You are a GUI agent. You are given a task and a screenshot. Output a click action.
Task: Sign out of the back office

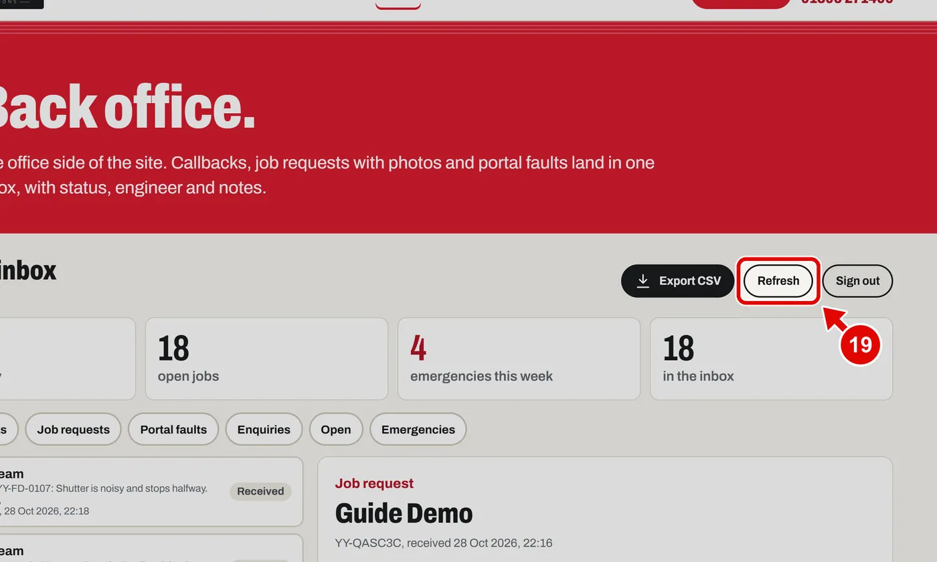pos(857,281)
